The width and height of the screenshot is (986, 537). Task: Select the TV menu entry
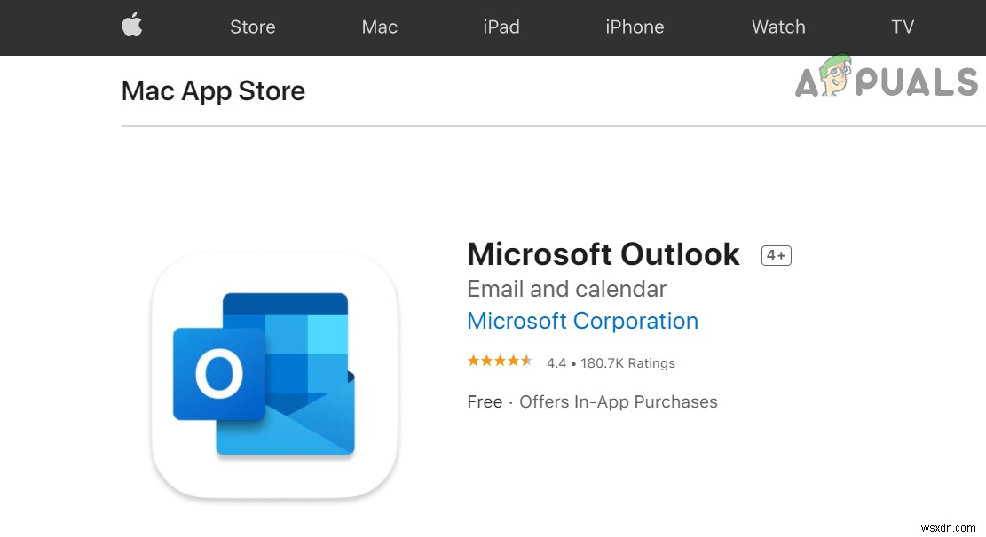(x=903, y=27)
